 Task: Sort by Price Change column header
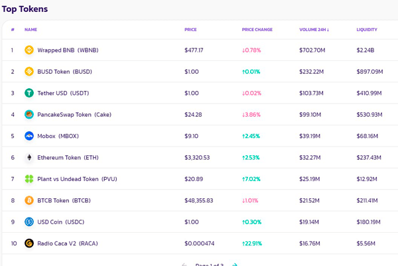pos(257,30)
